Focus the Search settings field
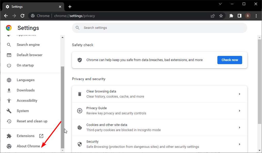262x153 pixels. click(160, 28)
